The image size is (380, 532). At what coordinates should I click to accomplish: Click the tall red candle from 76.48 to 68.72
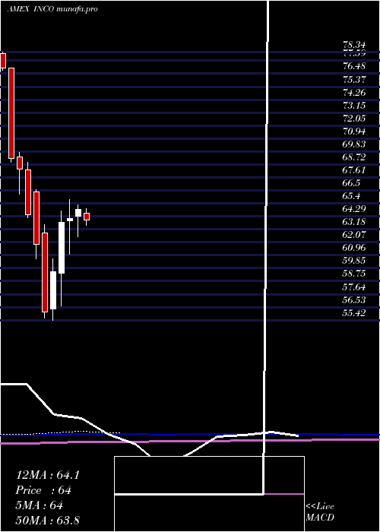(11, 113)
